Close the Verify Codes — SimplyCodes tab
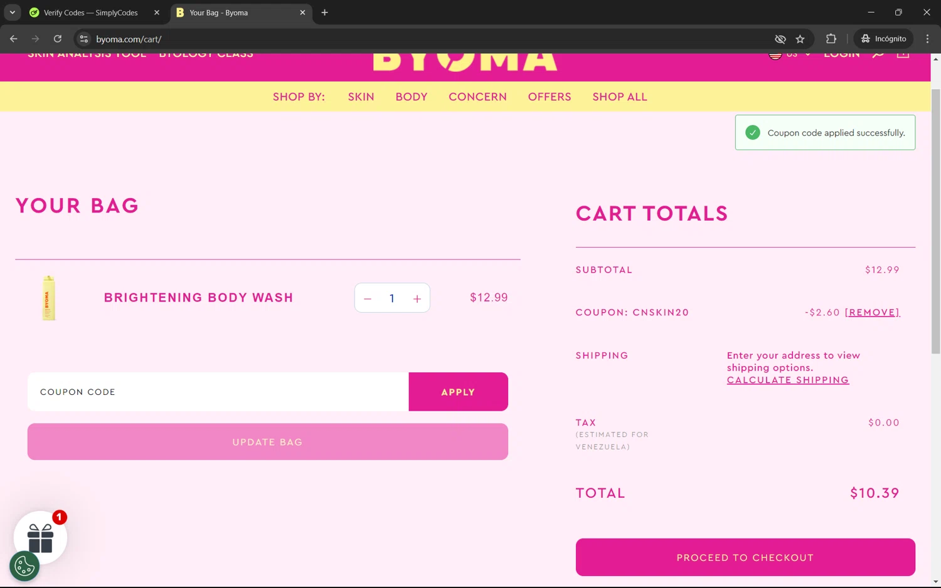This screenshot has width=941, height=588. [x=157, y=13]
